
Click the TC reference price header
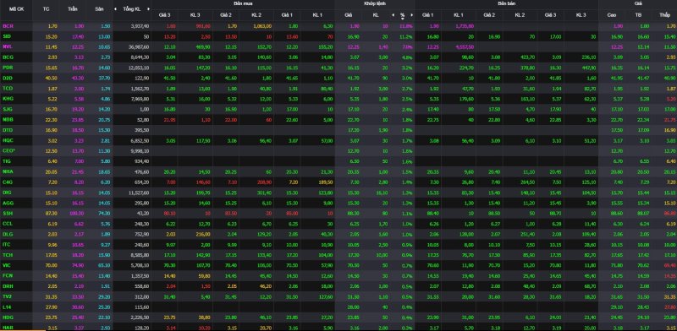click(x=47, y=8)
